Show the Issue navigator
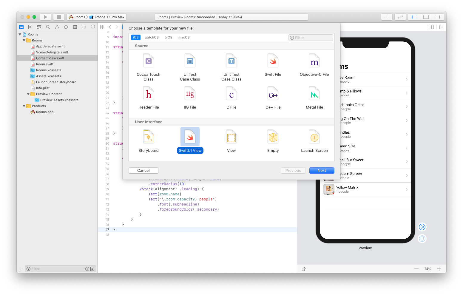This screenshot has height=295, width=463. tap(57, 27)
